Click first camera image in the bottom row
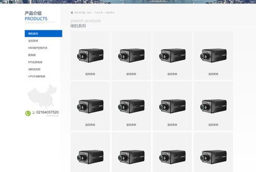Screen dimensions: 256x172 click(x=90, y=156)
